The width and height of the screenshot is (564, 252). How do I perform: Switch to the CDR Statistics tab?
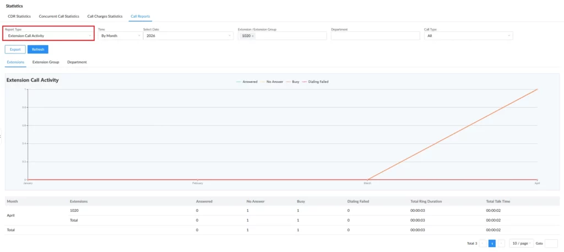[19, 16]
